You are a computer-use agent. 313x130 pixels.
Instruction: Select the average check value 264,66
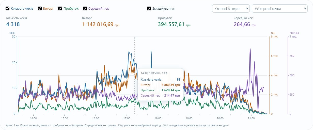click(242, 25)
